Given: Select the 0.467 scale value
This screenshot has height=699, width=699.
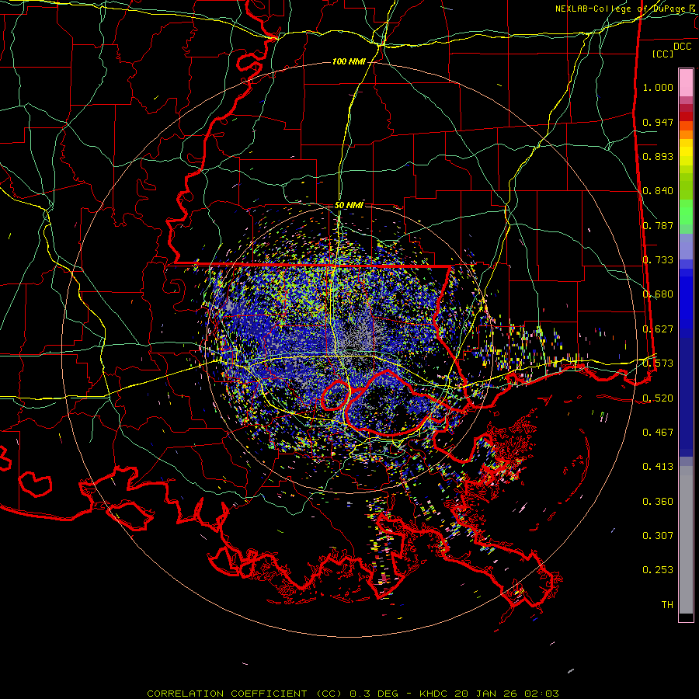Looking at the screenshot, I should click(x=658, y=433).
